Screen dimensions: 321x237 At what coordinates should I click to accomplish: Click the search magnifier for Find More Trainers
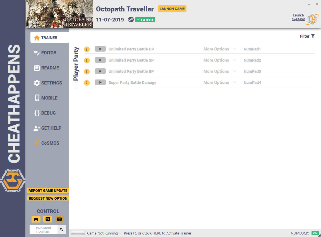click(62, 230)
